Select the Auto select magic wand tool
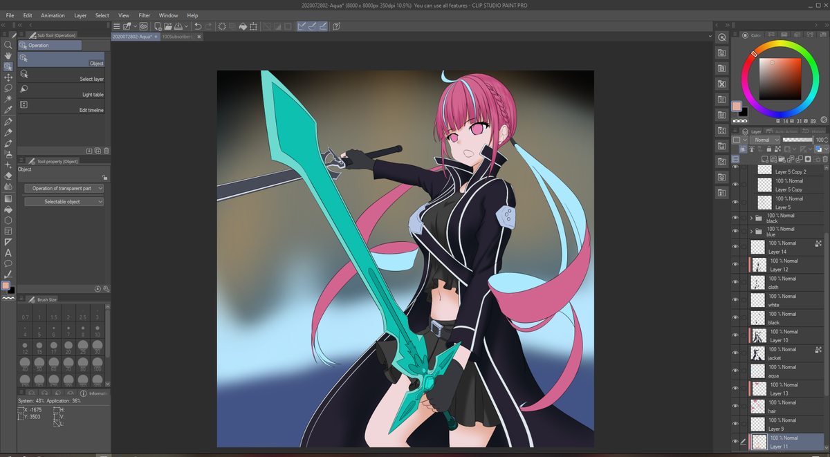 point(8,99)
